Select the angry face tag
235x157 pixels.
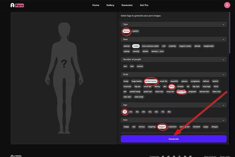(206, 127)
